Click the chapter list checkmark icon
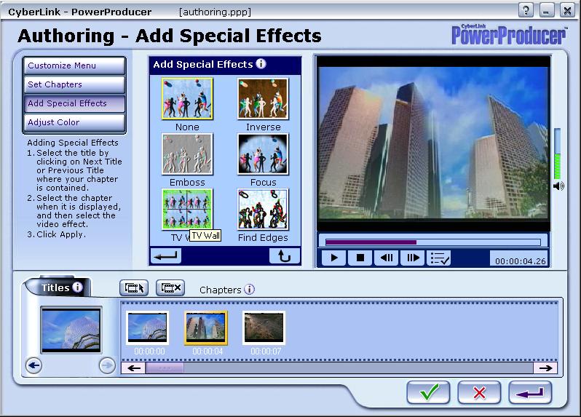The height and width of the screenshot is (417, 581). [440, 258]
